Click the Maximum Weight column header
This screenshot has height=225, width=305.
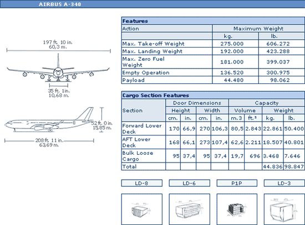(258, 29)
